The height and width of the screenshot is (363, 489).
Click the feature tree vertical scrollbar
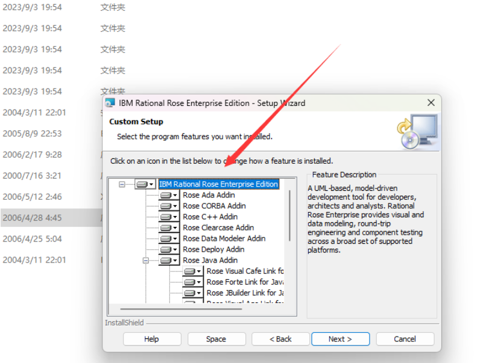pos(289,216)
